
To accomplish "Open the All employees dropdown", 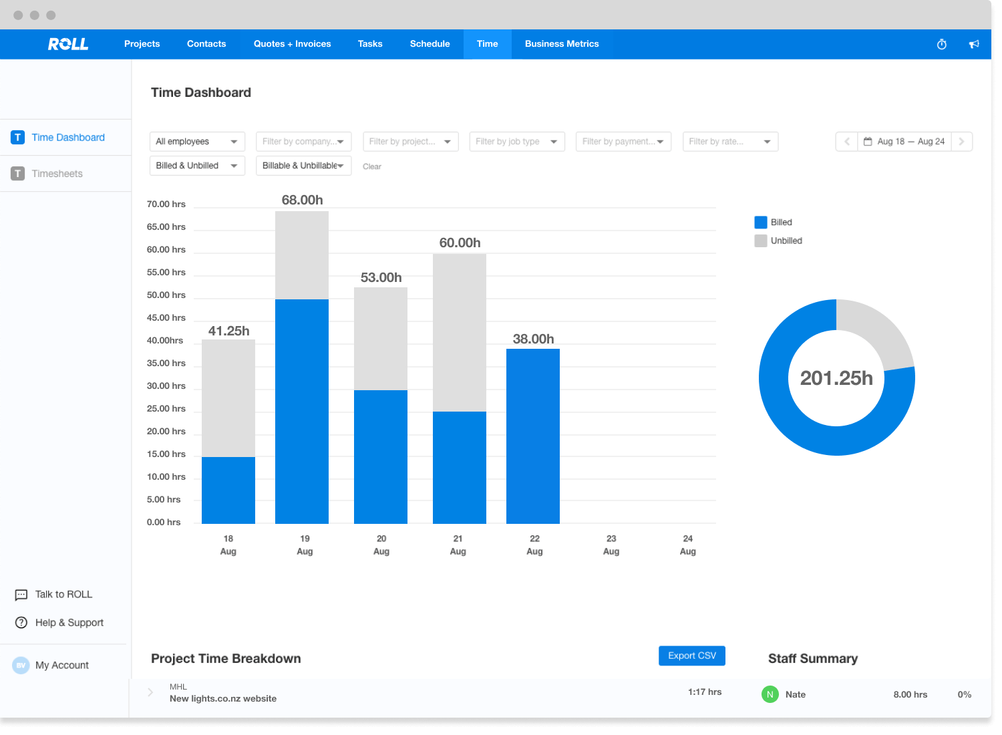I will (197, 142).
